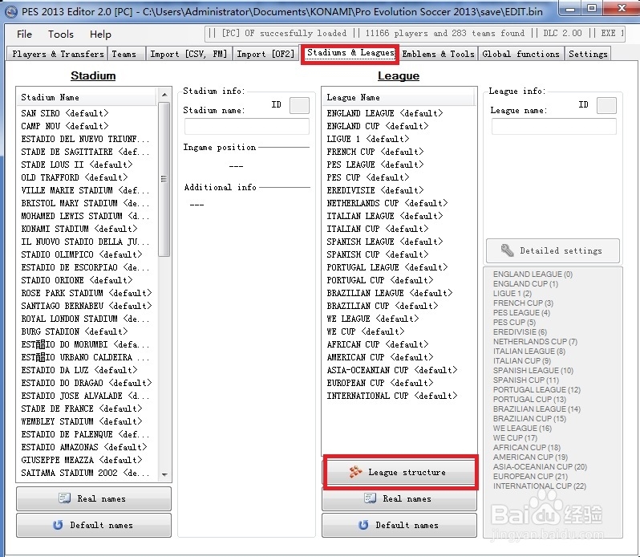
Task: Select PORTUGAL CUP in league list
Action: pyautogui.click(x=380, y=280)
